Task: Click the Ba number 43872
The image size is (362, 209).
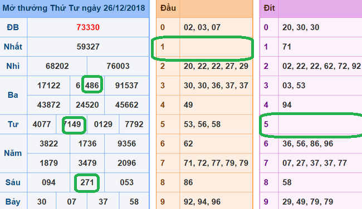Action: click(x=48, y=105)
